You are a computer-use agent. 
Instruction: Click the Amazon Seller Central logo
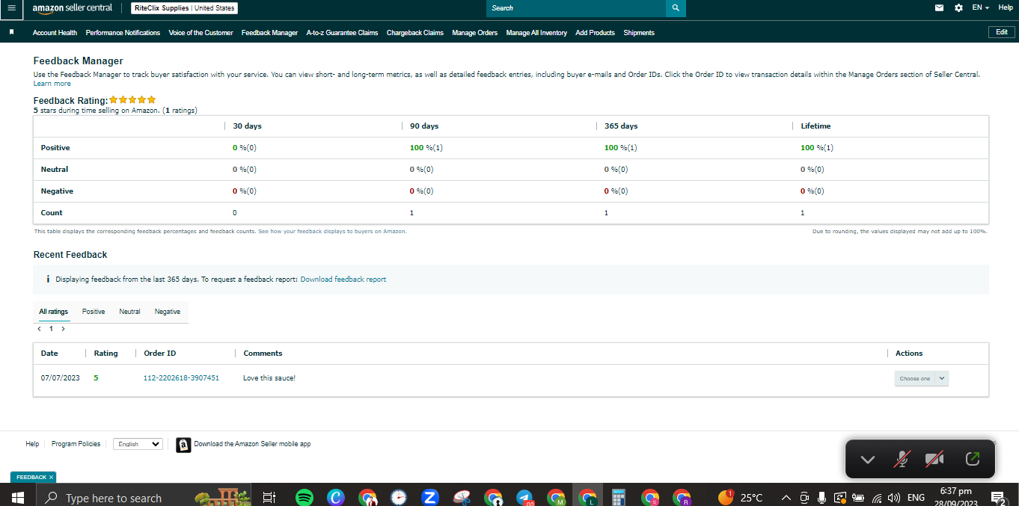click(73, 8)
